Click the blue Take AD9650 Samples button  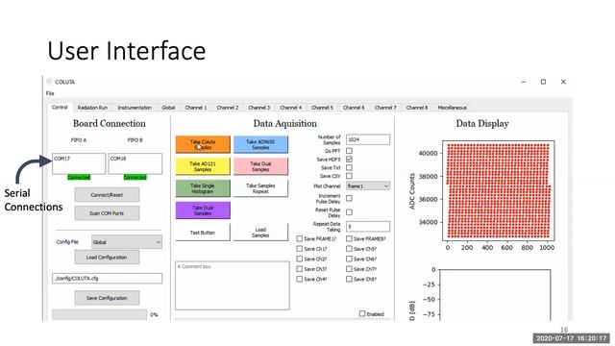[260, 144]
